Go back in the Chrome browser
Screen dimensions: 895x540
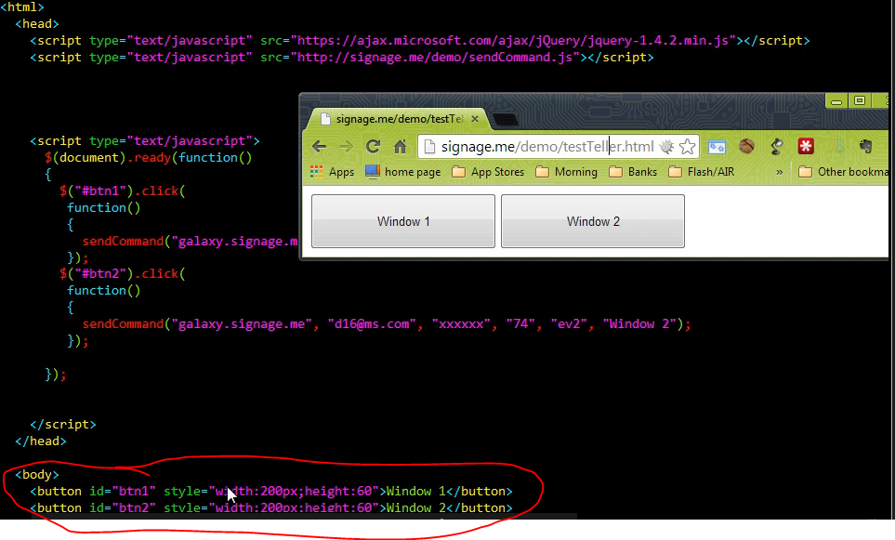pyautogui.click(x=319, y=147)
